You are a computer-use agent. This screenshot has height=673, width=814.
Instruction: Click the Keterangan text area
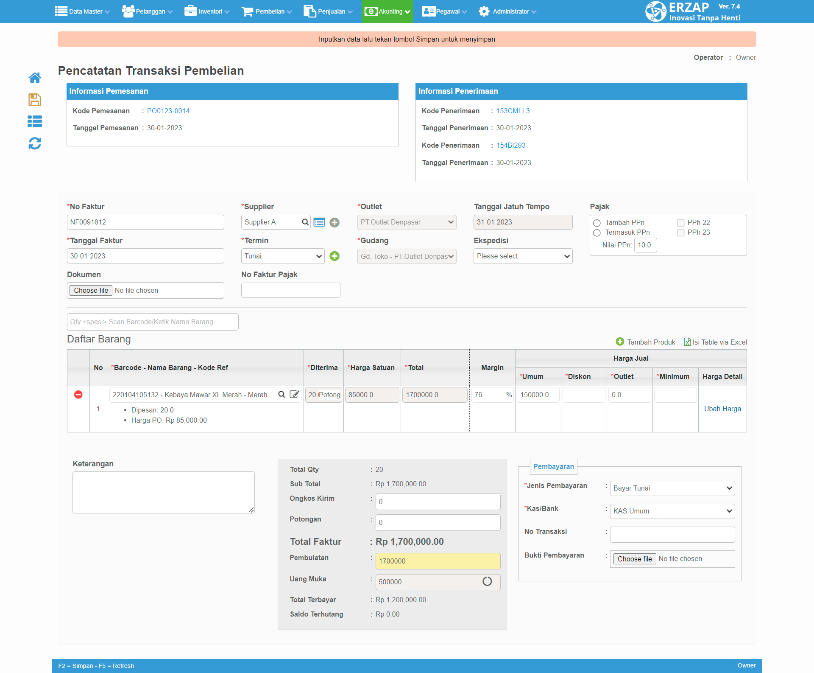164,492
